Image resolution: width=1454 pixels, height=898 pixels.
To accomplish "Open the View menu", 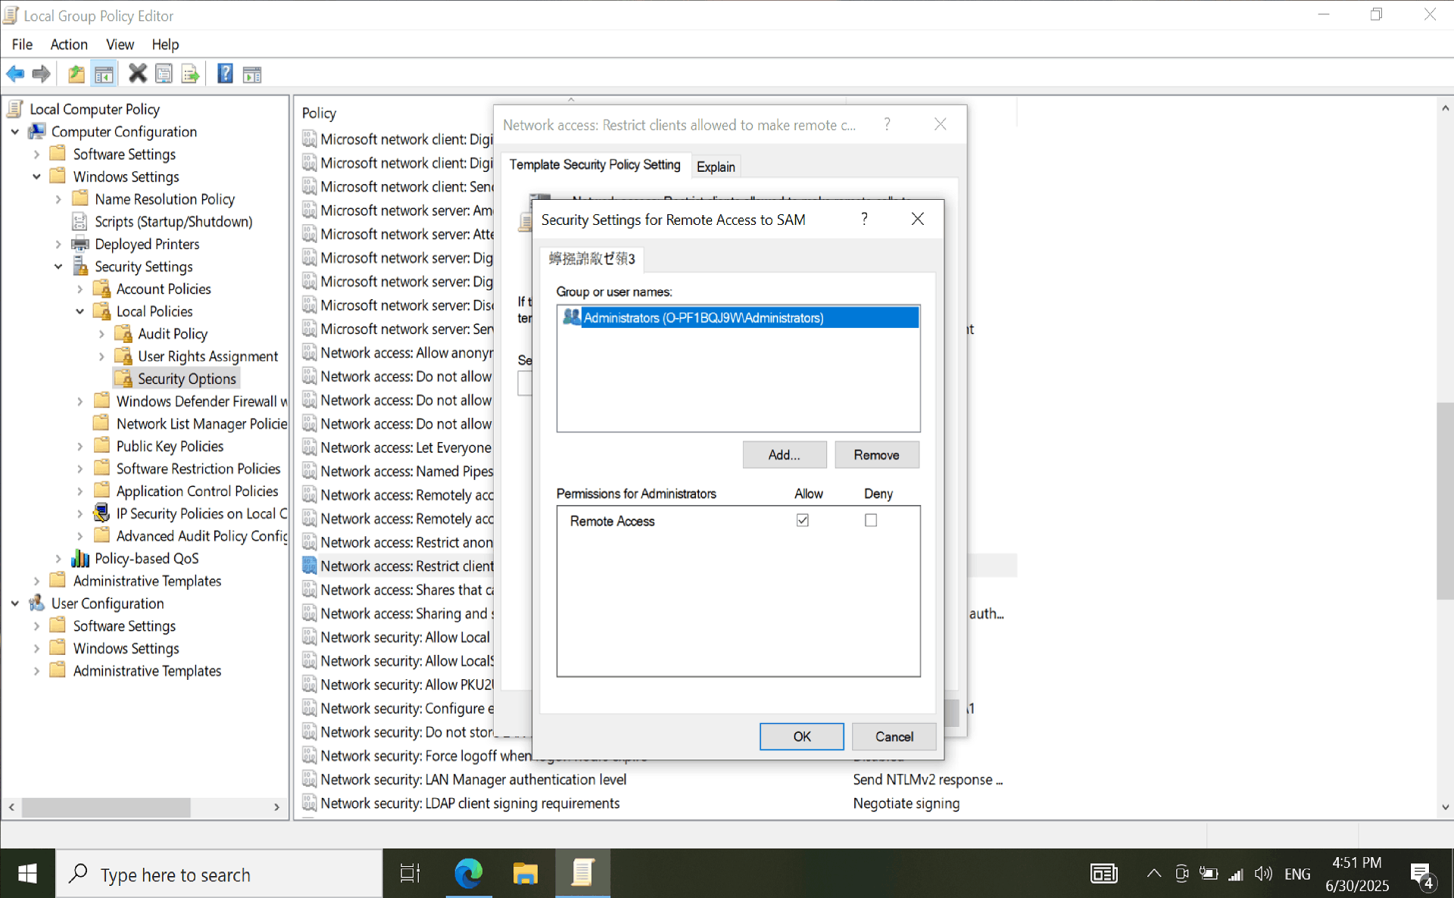I will [120, 44].
